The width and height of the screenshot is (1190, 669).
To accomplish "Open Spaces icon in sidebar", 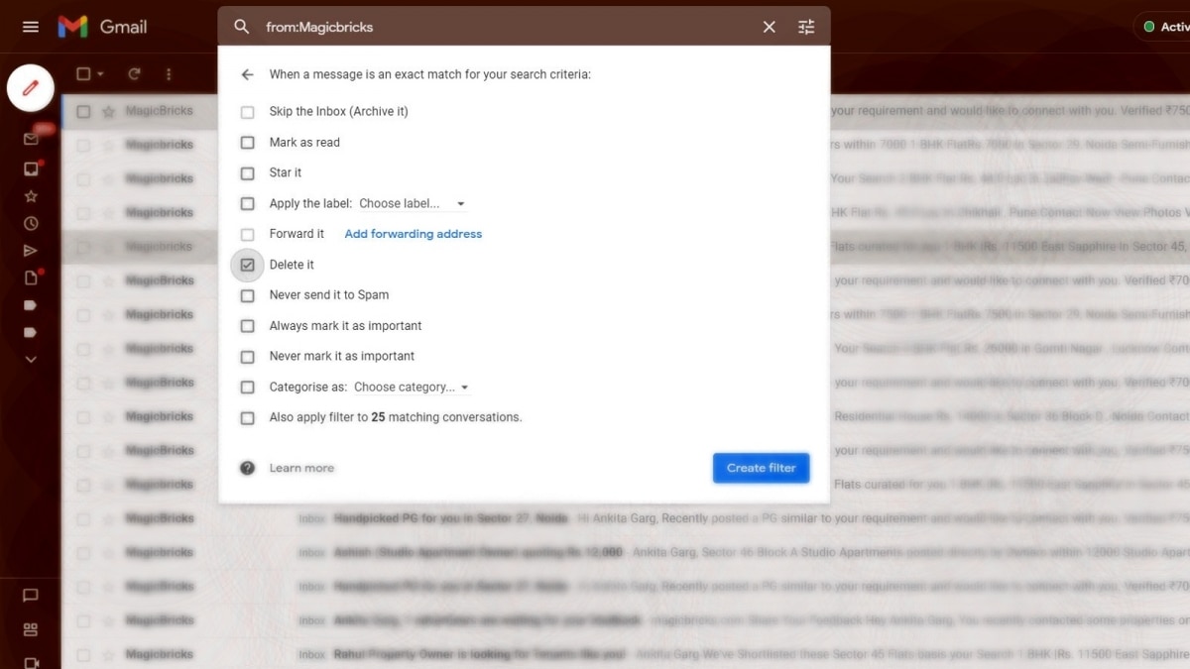I will (31, 629).
